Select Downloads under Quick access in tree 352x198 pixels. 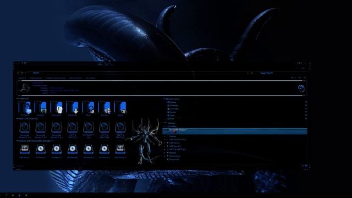pos(174,106)
